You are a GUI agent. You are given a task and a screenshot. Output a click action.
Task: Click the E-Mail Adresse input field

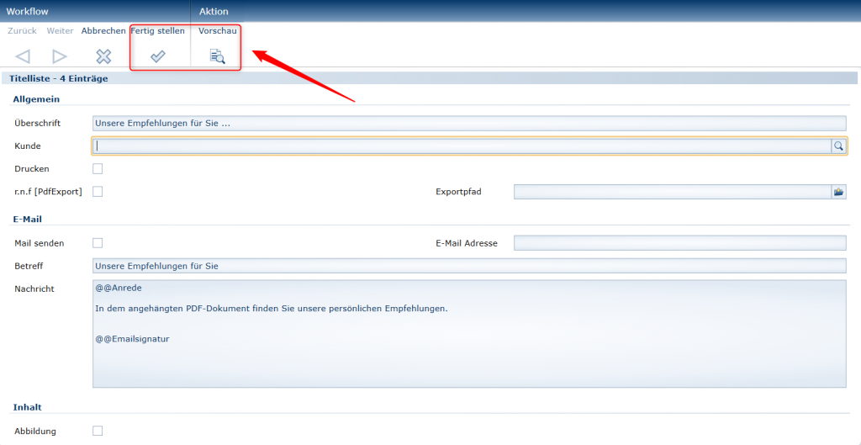(x=679, y=243)
